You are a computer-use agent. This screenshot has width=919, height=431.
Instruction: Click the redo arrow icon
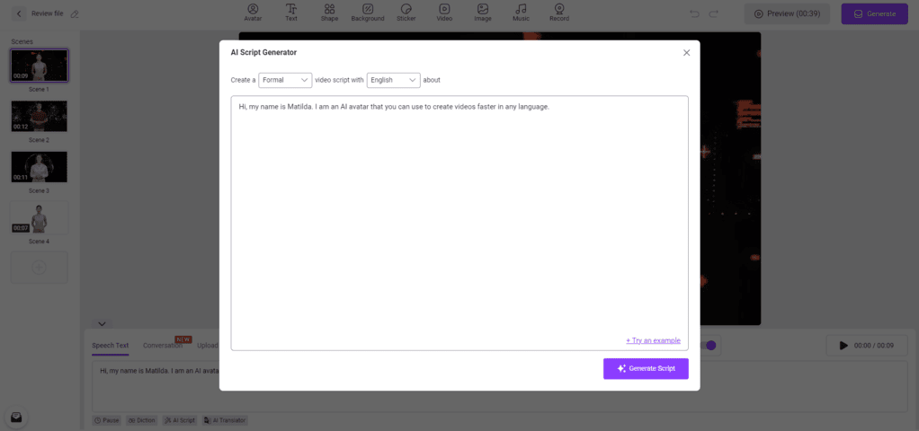point(713,13)
